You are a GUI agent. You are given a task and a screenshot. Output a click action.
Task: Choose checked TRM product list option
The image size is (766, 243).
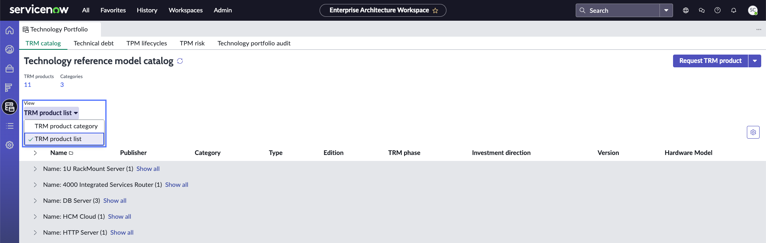64,139
